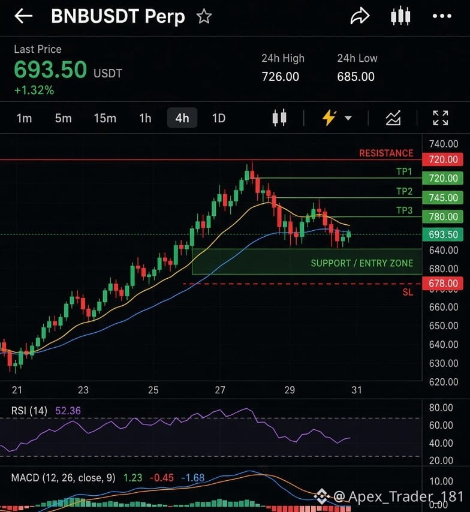Click the TP3 label
The width and height of the screenshot is (470, 512).
404,210
